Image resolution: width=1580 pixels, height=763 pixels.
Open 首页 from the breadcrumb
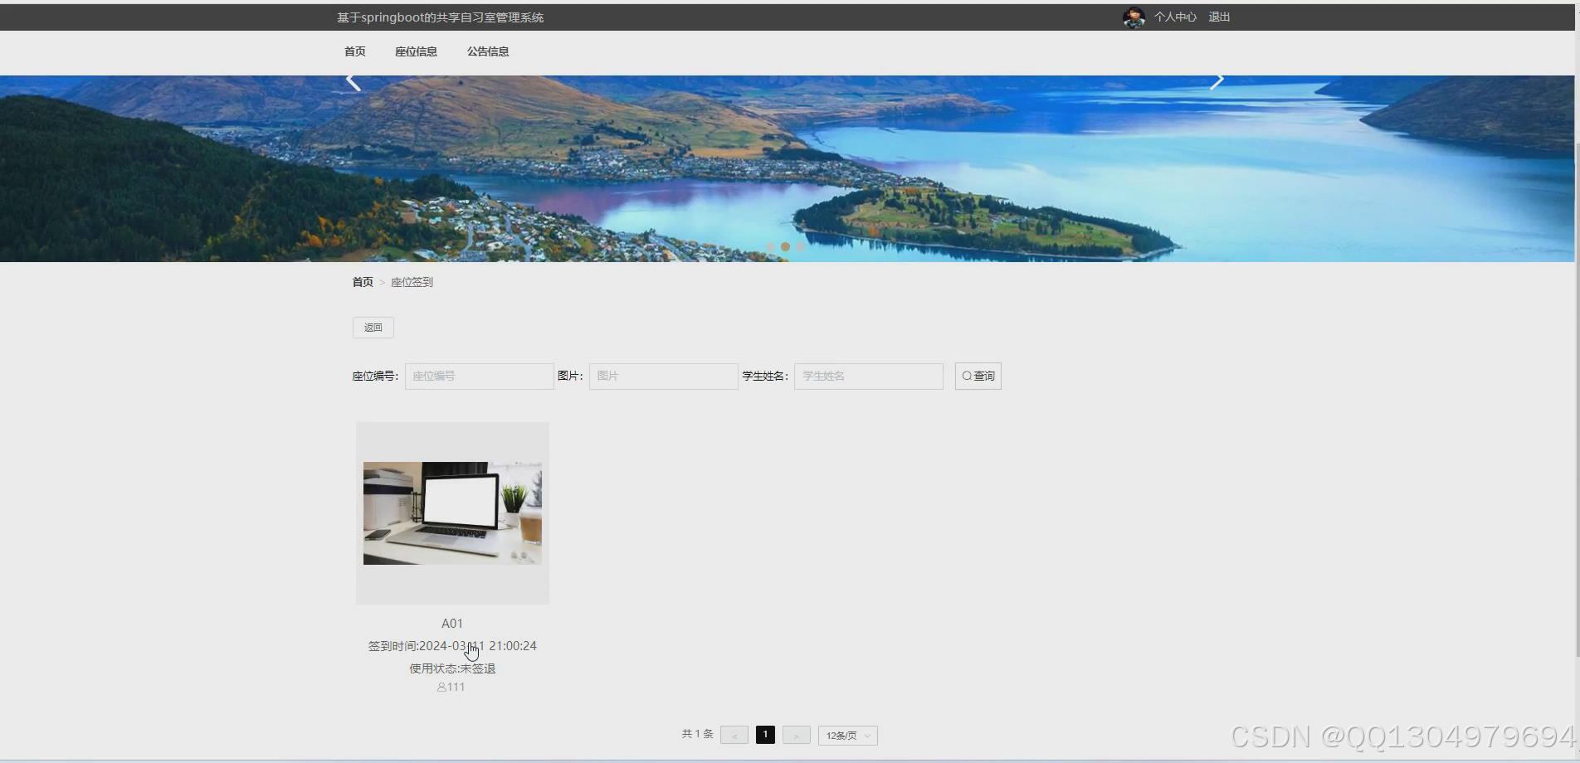point(362,281)
